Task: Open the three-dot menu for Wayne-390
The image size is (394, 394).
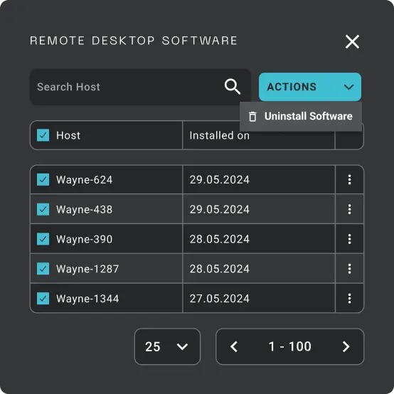Action: click(x=349, y=239)
